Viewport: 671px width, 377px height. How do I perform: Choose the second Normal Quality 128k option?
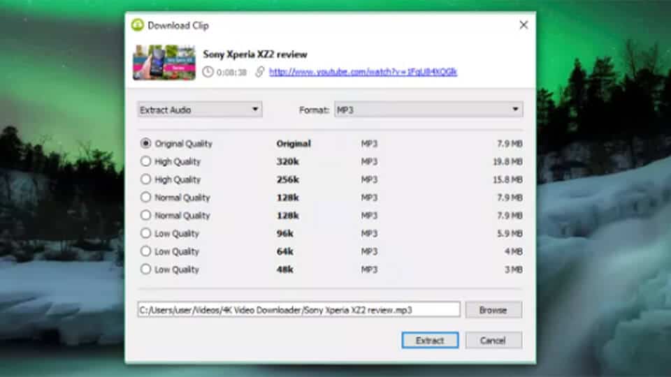pyautogui.click(x=145, y=215)
